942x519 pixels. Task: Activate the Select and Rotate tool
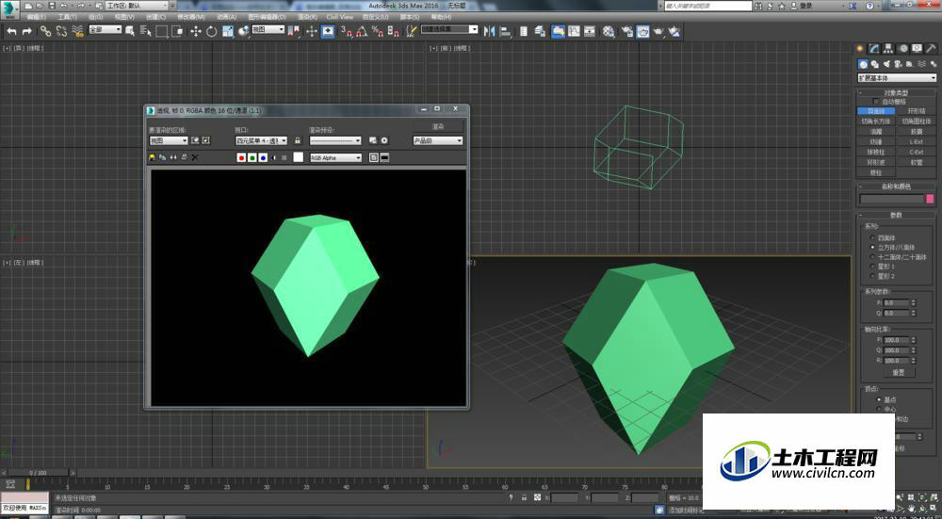(x=211, y=31)
